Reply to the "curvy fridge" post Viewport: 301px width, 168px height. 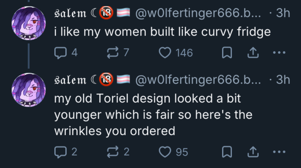coord(59,53)
